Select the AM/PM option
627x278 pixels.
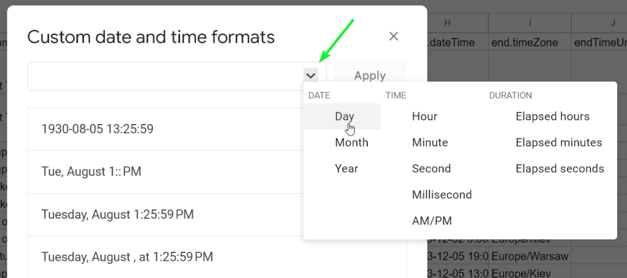[432, 221]
